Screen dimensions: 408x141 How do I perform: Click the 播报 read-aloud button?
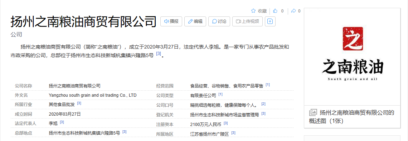click(x=171, y=21)
